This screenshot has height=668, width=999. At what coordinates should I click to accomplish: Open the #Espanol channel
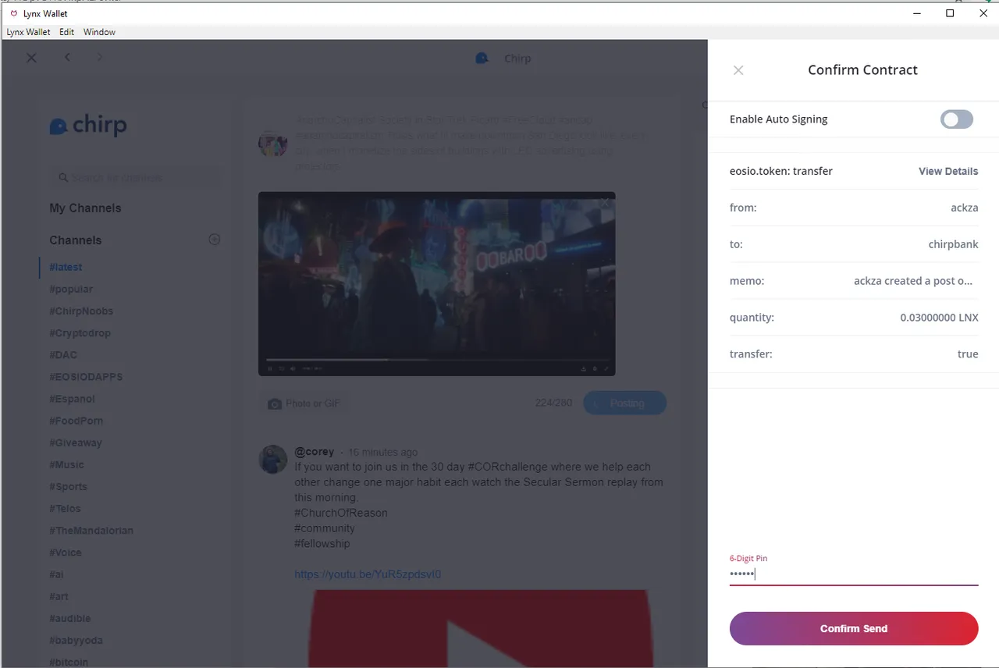coord(72,399)
